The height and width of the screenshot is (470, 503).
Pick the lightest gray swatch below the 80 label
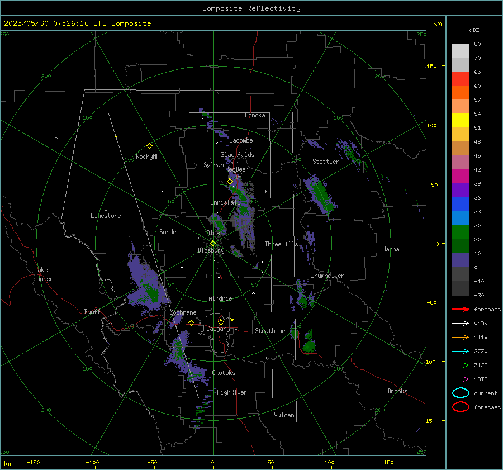click(x=461, y=51)
